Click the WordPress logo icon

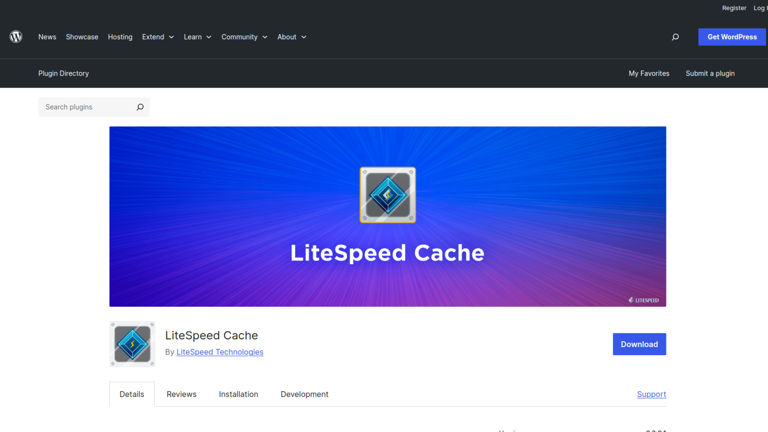(16, 37)
